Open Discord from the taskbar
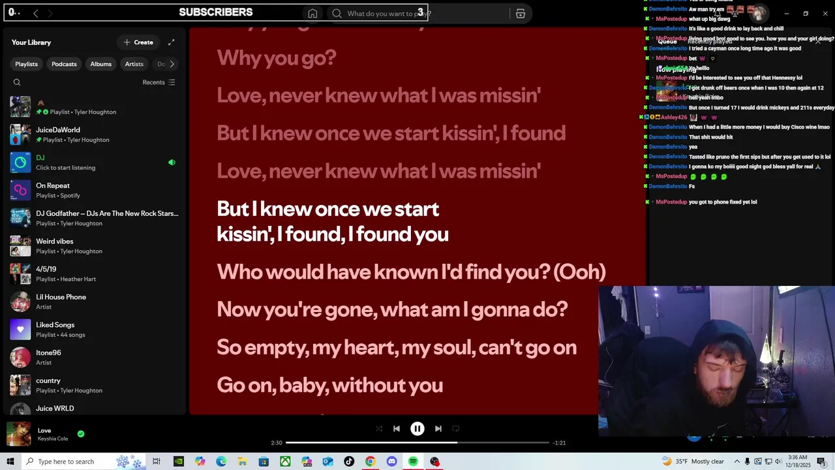The height and width of the screenshot is (470, 835). [391, 462]
